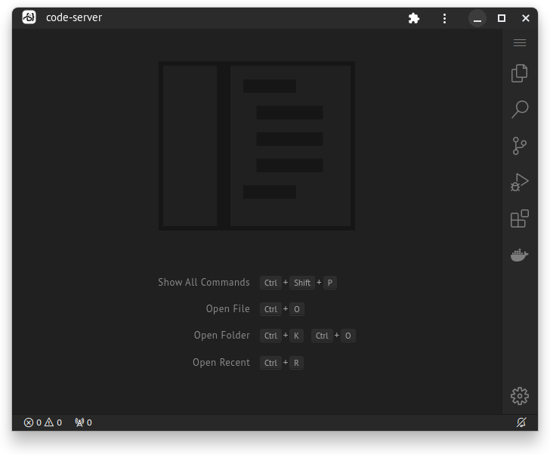Open the Search magnifier view
This screenshot has width=550, height=455.
(520, 110)
